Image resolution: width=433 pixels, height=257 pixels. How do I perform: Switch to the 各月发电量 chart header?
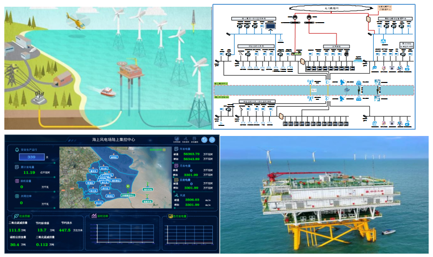[x=177, y=216]
